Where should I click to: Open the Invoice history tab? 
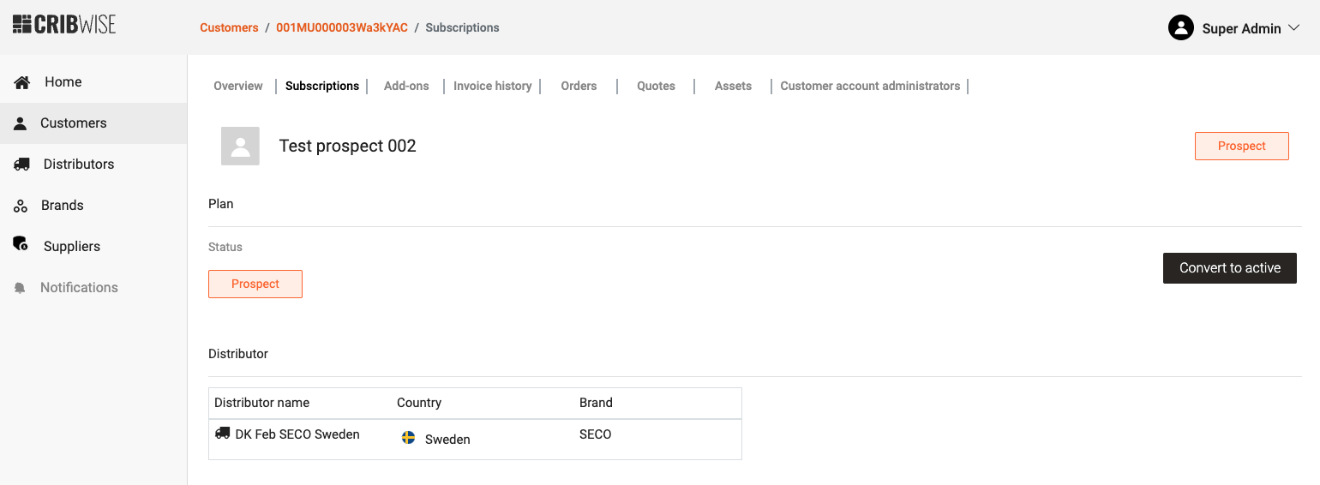point(492,86)
